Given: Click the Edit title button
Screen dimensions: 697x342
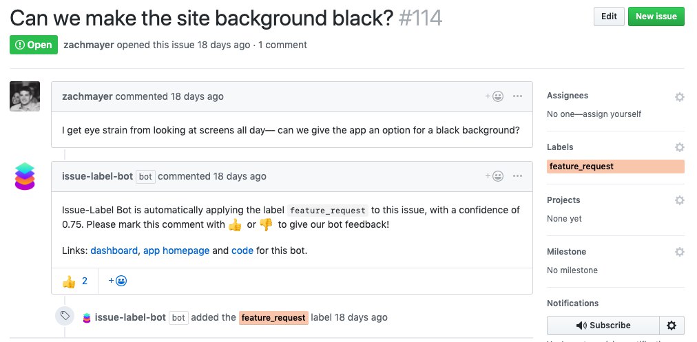Looking at the screenshot, I should [609, 17].
